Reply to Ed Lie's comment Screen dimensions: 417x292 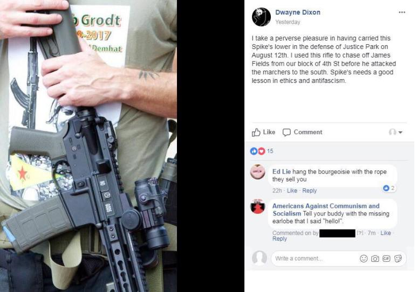pos(309,191)
